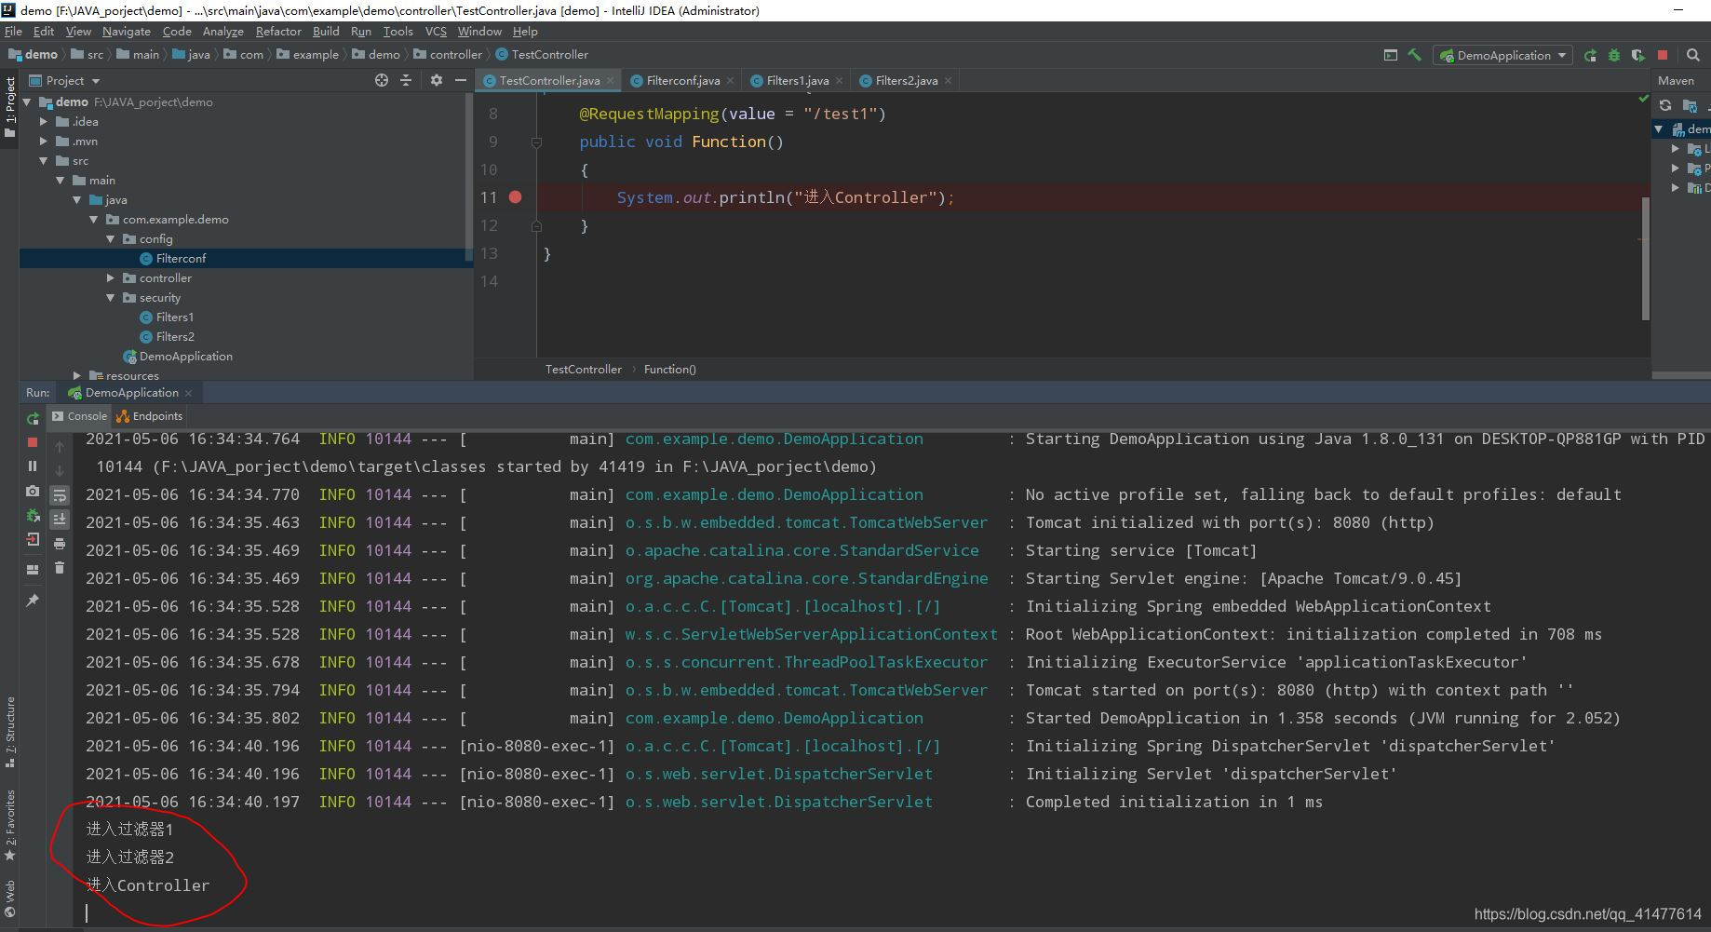Toggle scroll to end of console
This screenshot has width=1711, height=932.
pyautogui.click(x=60, y=520)
